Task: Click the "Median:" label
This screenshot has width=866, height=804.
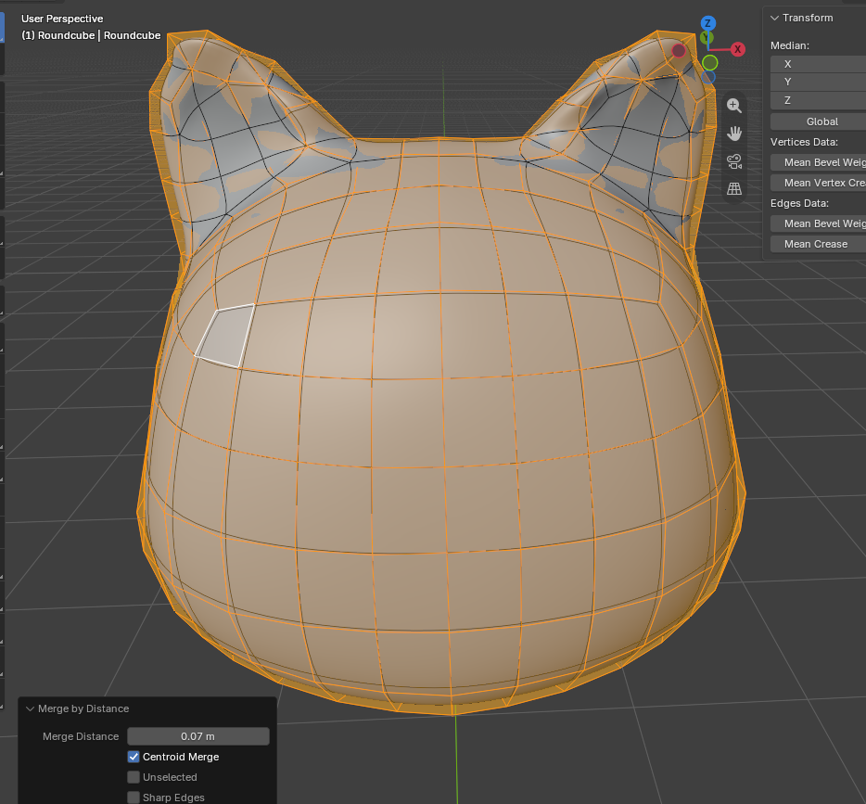Action: coord(790,45)
